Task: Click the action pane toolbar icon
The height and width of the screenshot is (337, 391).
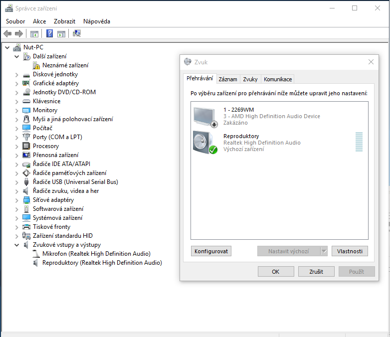Action: [x=61, y=34]
